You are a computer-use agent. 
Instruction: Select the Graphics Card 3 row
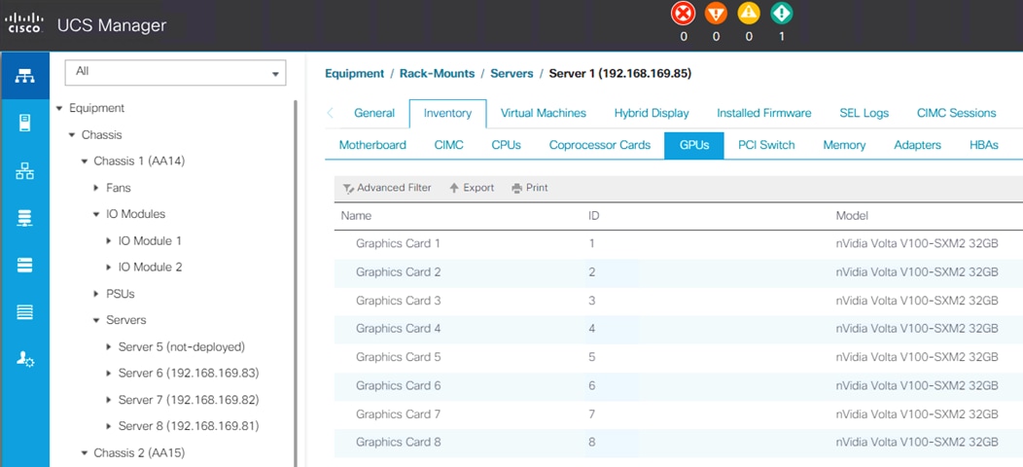(679, 301)
